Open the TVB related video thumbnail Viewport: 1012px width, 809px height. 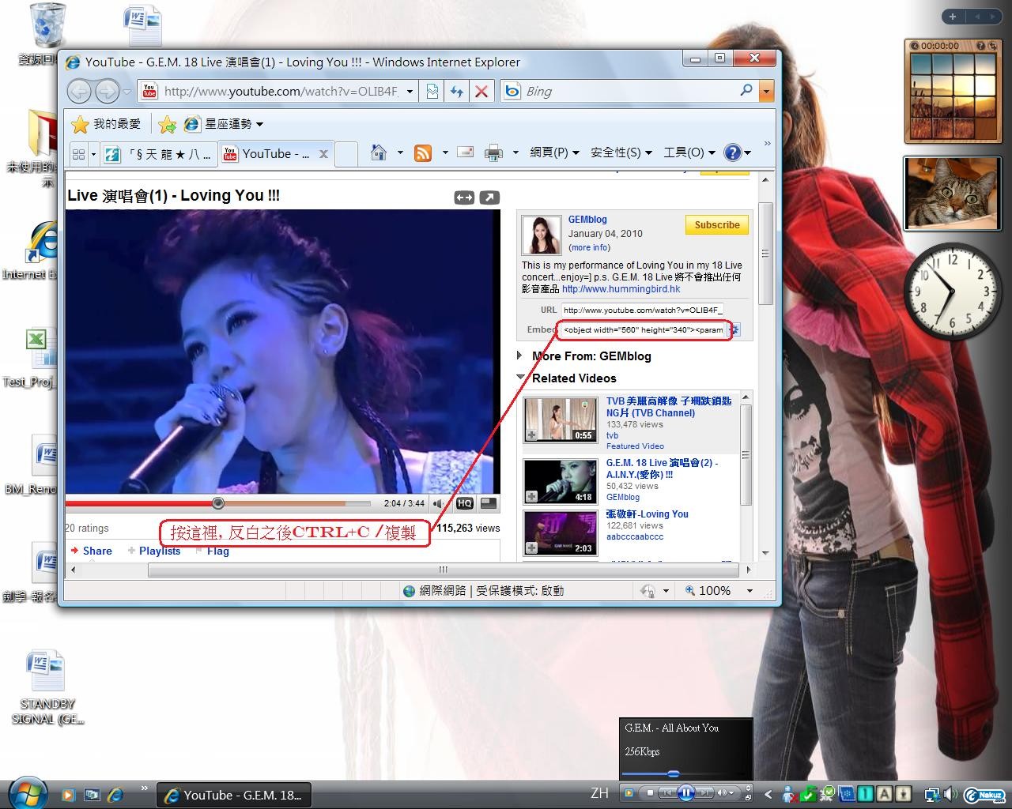(561, 420)
